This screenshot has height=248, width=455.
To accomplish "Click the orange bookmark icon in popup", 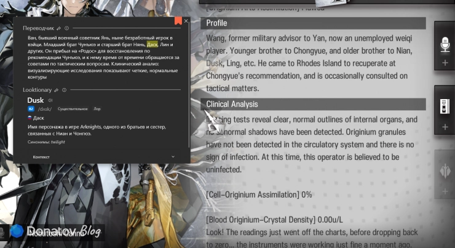I will 178,21.
